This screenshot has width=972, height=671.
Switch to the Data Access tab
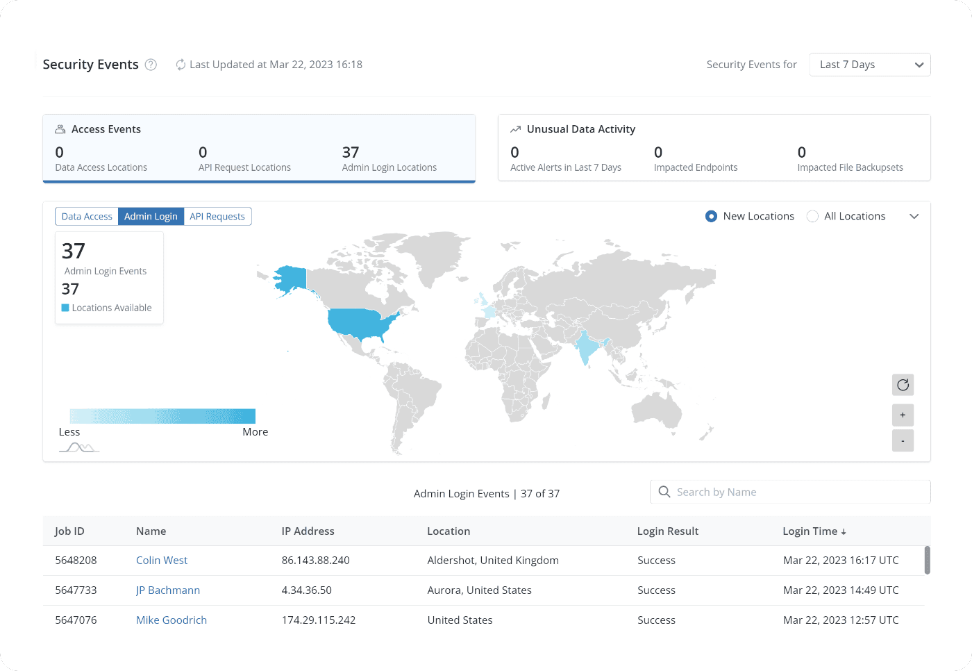[x=87, y=217]
